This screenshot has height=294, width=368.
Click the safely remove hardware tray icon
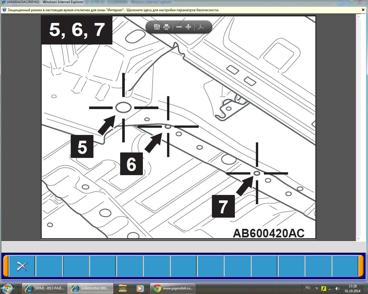(317, 289)
